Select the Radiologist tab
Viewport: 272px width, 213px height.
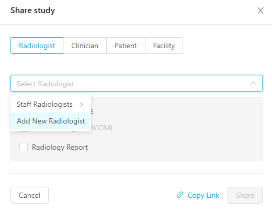[x=37, y=46]
